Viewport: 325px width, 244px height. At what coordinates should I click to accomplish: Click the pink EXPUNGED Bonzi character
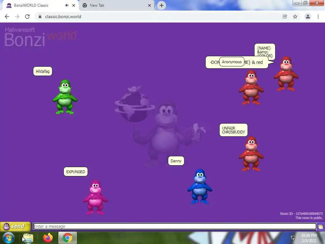point(95,198)
